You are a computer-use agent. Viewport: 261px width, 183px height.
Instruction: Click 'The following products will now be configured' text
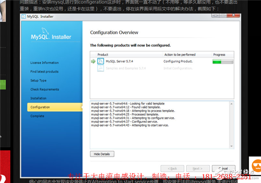130,45
